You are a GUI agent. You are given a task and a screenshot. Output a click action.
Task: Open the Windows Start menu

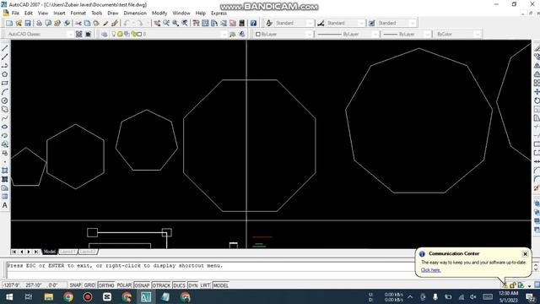[9, 296]
